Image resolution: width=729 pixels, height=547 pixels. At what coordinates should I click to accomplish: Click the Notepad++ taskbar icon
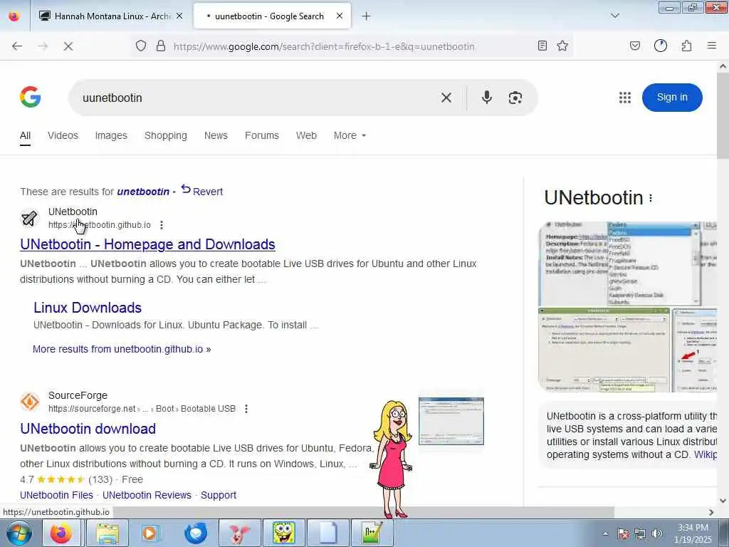tap(372, 533)
